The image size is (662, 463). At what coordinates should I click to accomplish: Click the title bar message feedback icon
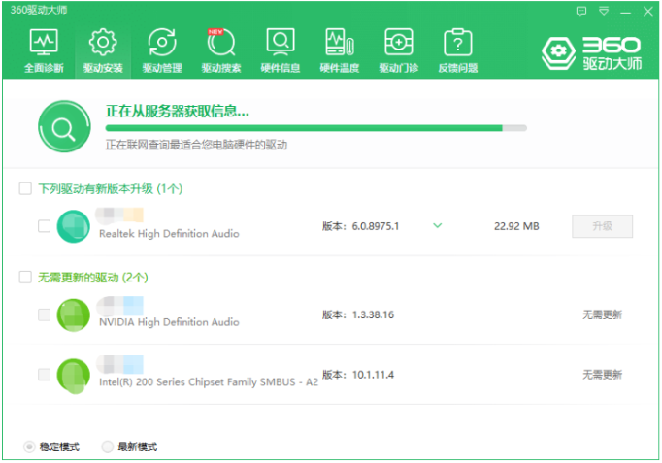tap(581, 11)
